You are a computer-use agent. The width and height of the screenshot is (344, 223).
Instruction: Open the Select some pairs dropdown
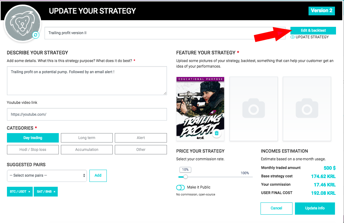pos(47,176)
